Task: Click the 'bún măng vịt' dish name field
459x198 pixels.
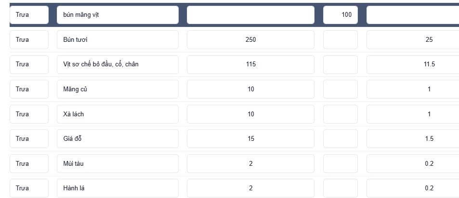Action: [x=118, y=14]
